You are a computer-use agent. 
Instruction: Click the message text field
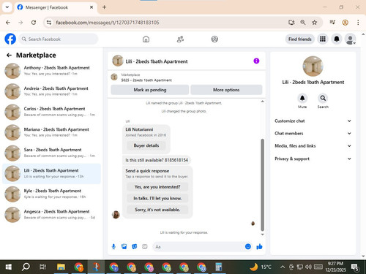(198, 247)
